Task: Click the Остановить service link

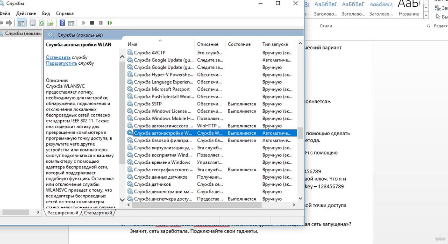Action: click(58, 57)
